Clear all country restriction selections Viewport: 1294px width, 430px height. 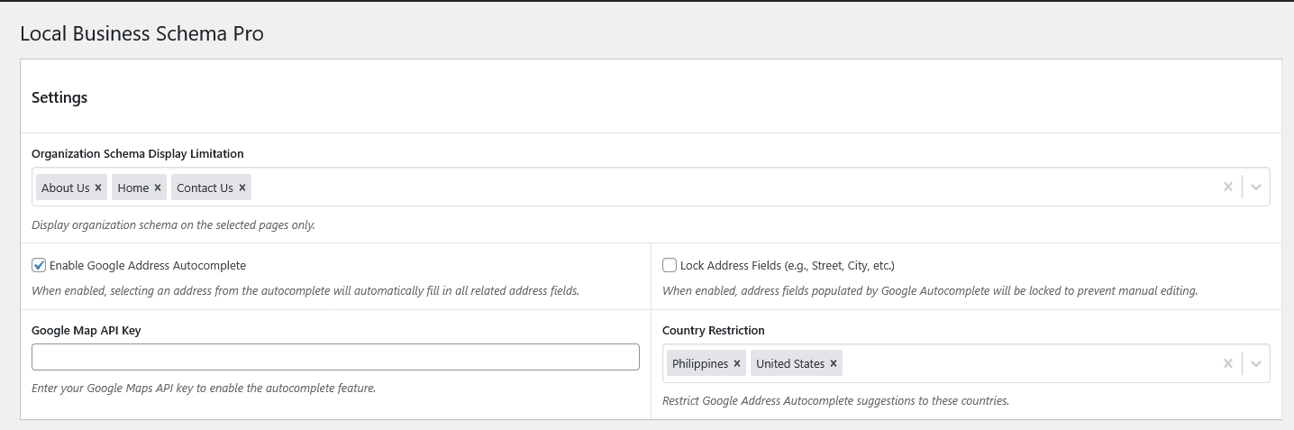(x=1227, y=363)
